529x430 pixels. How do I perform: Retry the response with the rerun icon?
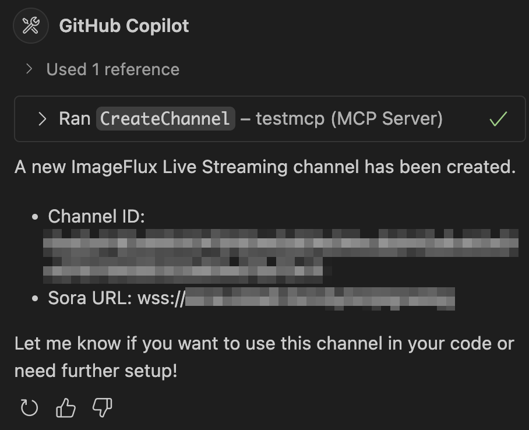click(x=29, y=407)
